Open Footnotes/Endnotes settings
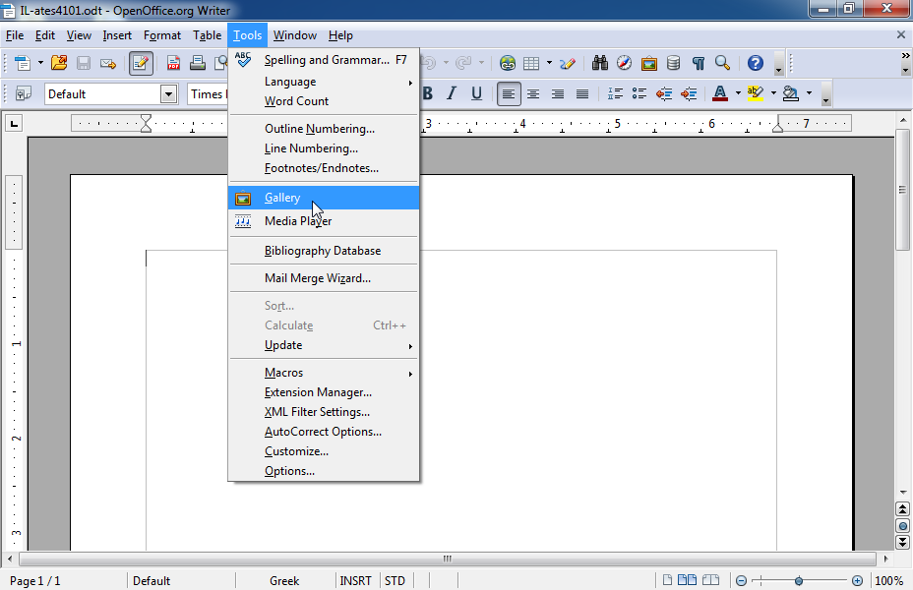Viewport: 913px width, 590px height. (x=324, y=168)
